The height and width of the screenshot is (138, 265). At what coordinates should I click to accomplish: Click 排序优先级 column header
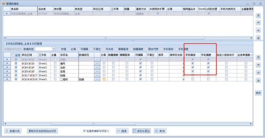coord(177,55)
